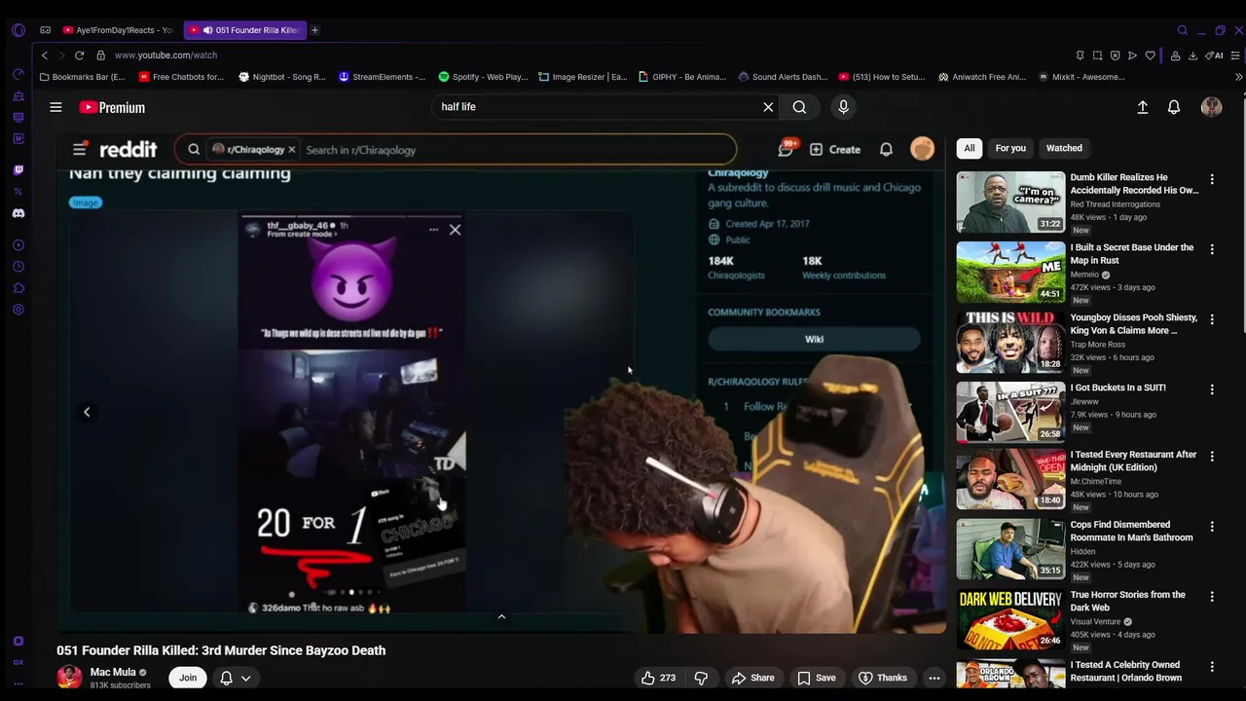Viewport: 1246px width, 701px height.
Task: Open the Opera GX main menu logo
Action: pyautogui.click(x=18, y=30)
